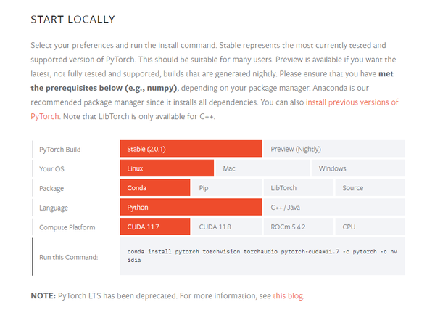
Task: Pick CPU as the compute platform
Action: click(368, 227)
